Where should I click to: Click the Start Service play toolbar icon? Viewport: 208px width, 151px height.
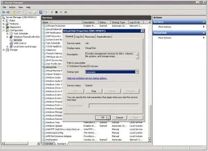tap(52, 12)
